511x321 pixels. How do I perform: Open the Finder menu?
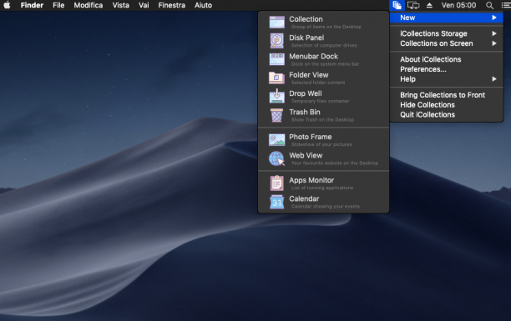32,5
